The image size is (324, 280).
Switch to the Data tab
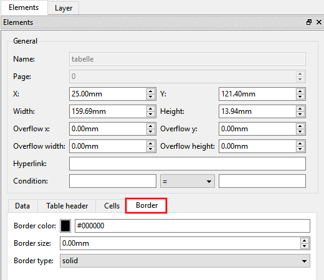[22, 206]
